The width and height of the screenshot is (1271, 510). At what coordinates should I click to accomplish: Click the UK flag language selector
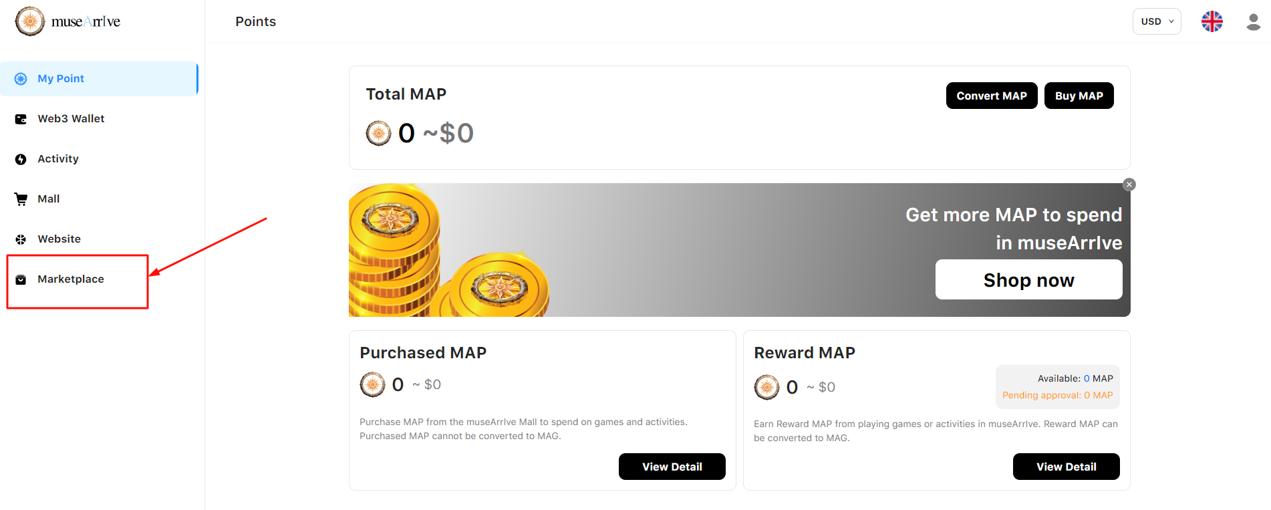click(1212, 21)
